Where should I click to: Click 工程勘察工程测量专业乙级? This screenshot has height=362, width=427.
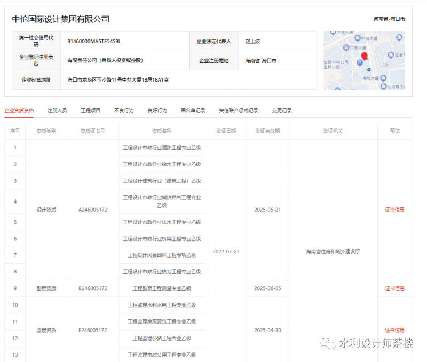[x=162, y=288]
